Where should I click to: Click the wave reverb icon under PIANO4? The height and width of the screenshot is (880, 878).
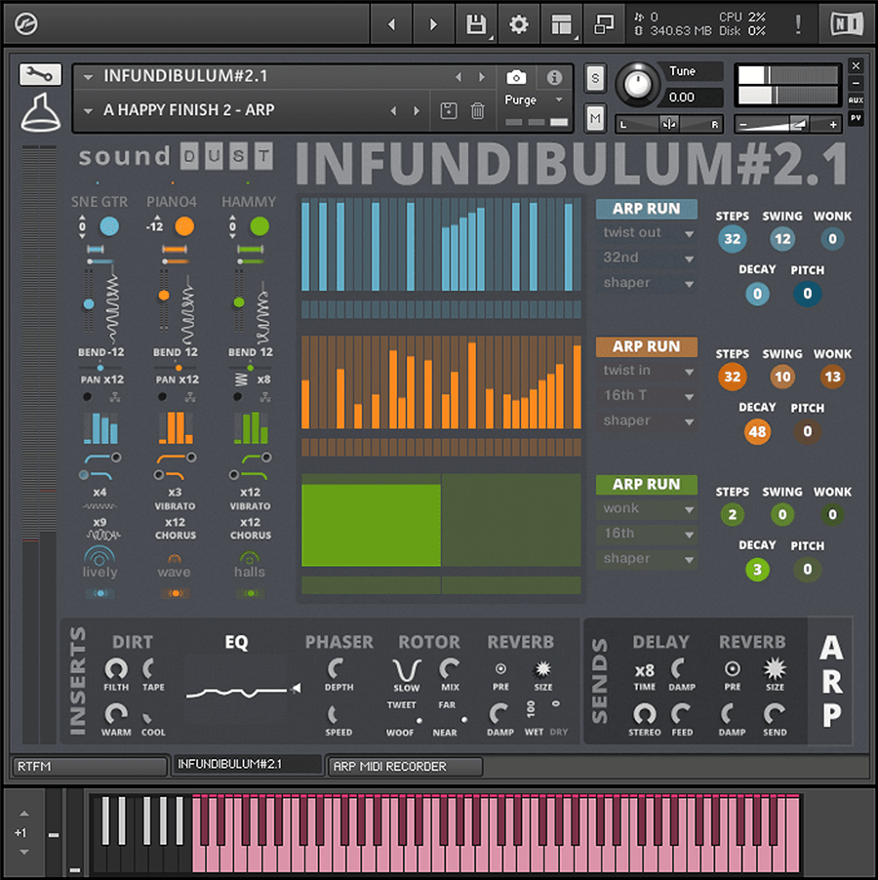(175, 559)
